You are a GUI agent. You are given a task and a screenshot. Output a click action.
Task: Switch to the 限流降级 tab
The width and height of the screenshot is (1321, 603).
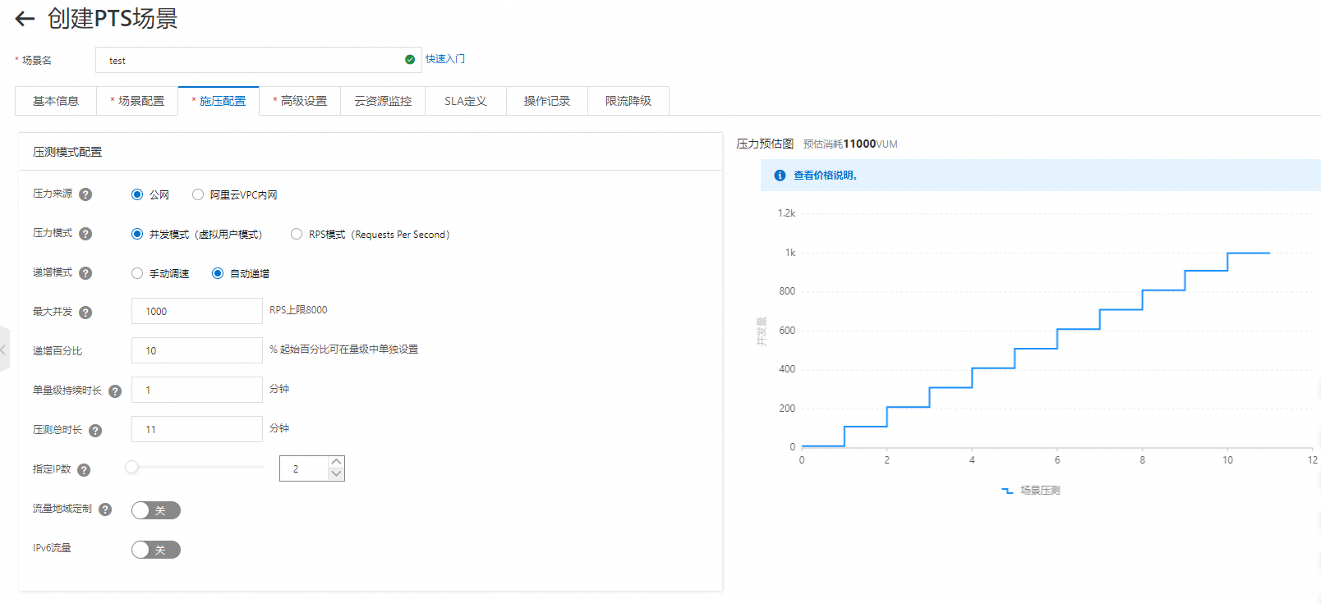point(628,101)
